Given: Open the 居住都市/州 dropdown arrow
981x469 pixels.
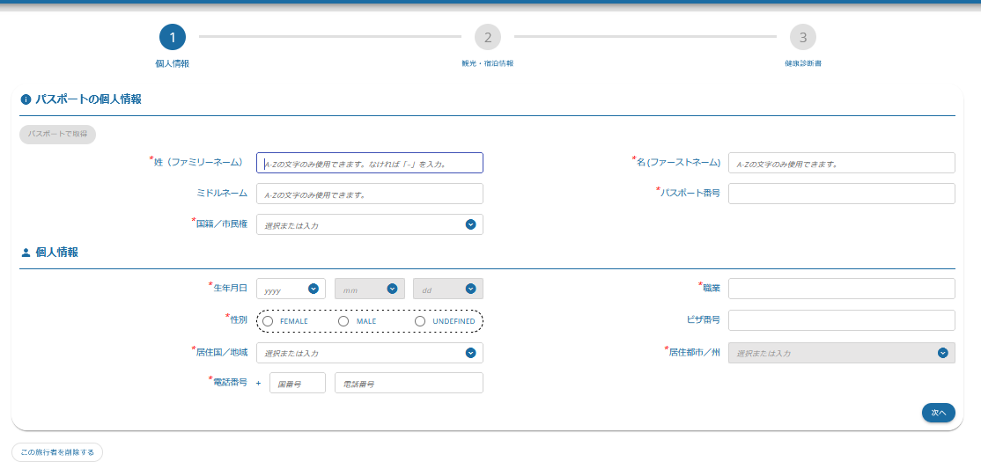Looking at the screenshot, I should (942, 353).
